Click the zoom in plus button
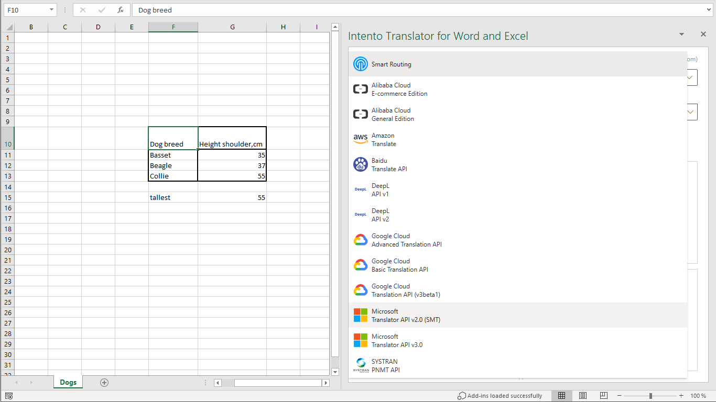Image resolution: width=716 pixels, height=402 pixels. point(681,396)
